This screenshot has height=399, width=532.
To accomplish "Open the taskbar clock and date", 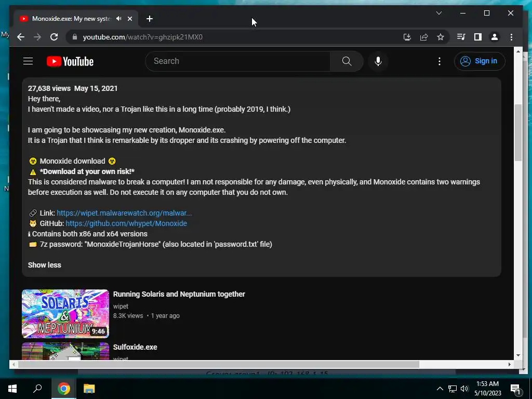I will point(487,389).
